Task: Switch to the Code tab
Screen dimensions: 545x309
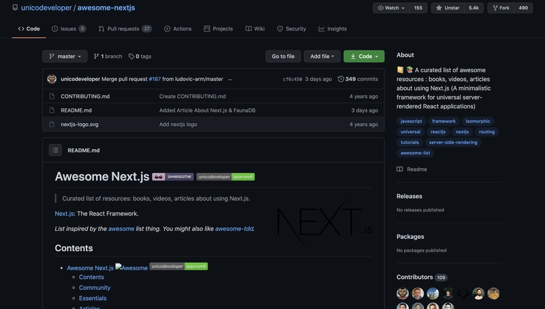Action: pyautogui.click(x=29, y=29)
